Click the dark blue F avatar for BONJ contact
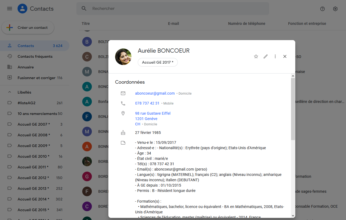346x220 pixels. coord(87,117)
